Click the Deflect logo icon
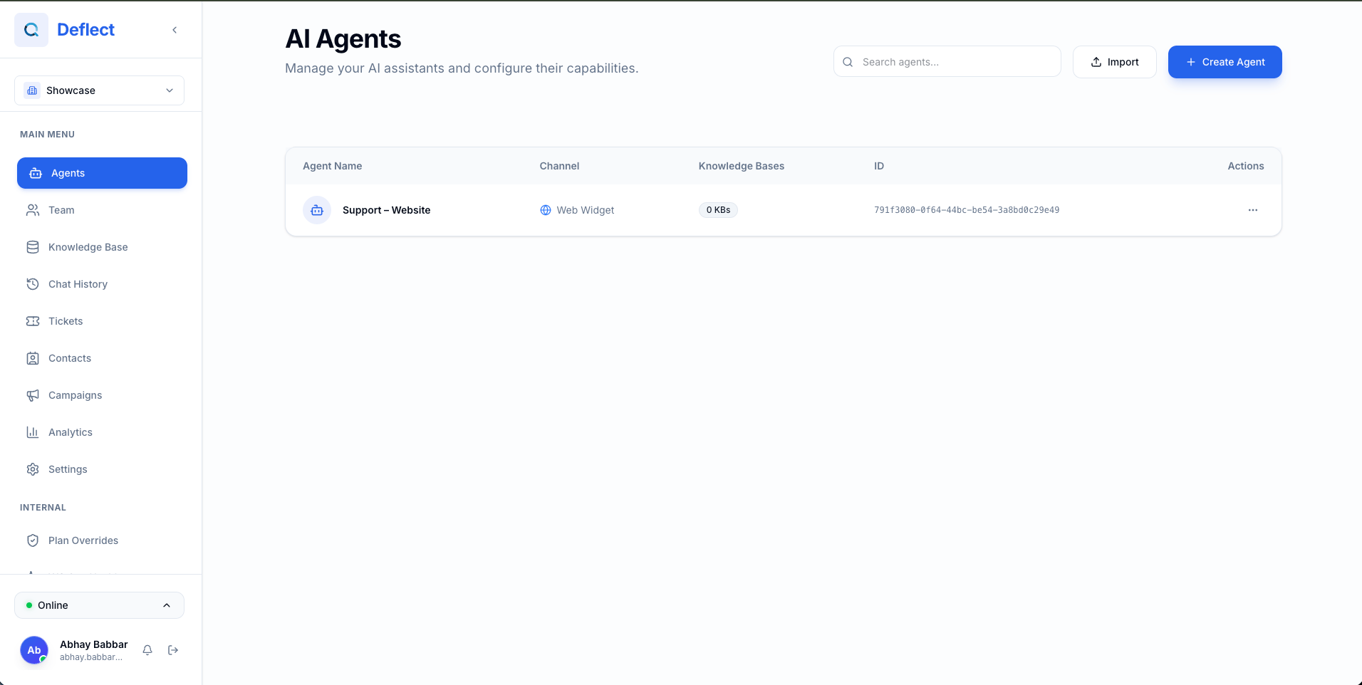The width and height of the screenshot is (1362, 685). [31, 30]
